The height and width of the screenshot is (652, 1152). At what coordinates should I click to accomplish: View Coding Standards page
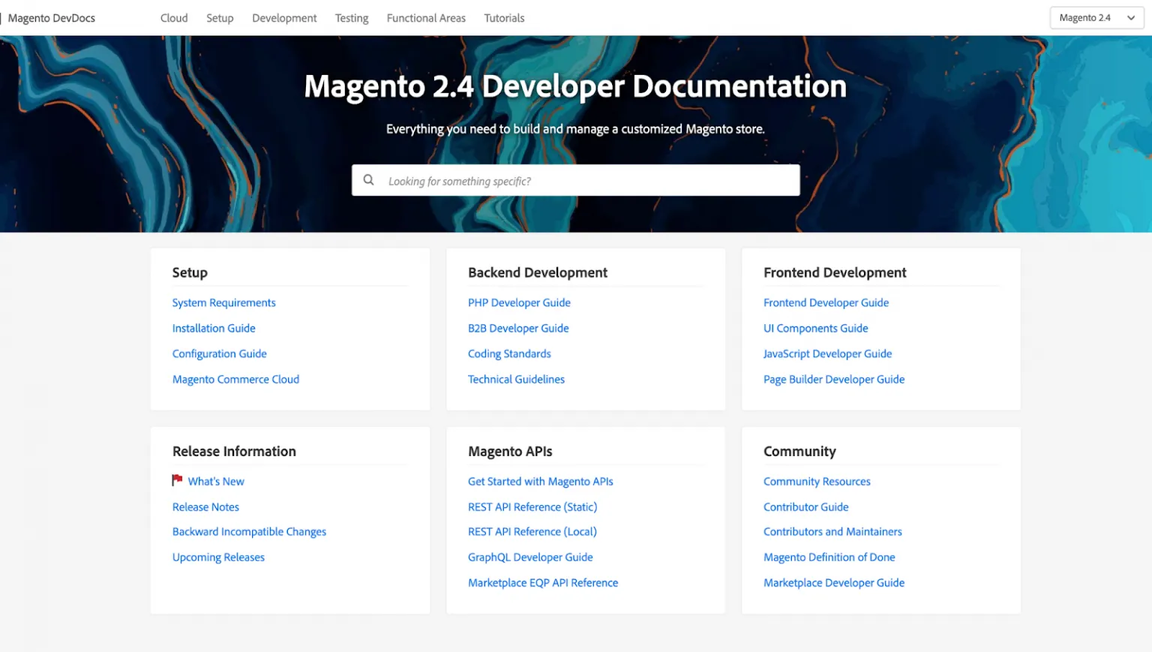click(509, 353)
